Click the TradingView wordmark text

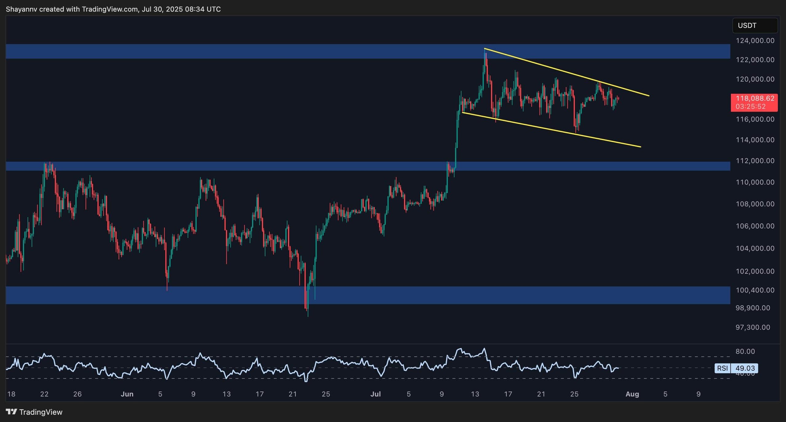[x=41, y=412]
